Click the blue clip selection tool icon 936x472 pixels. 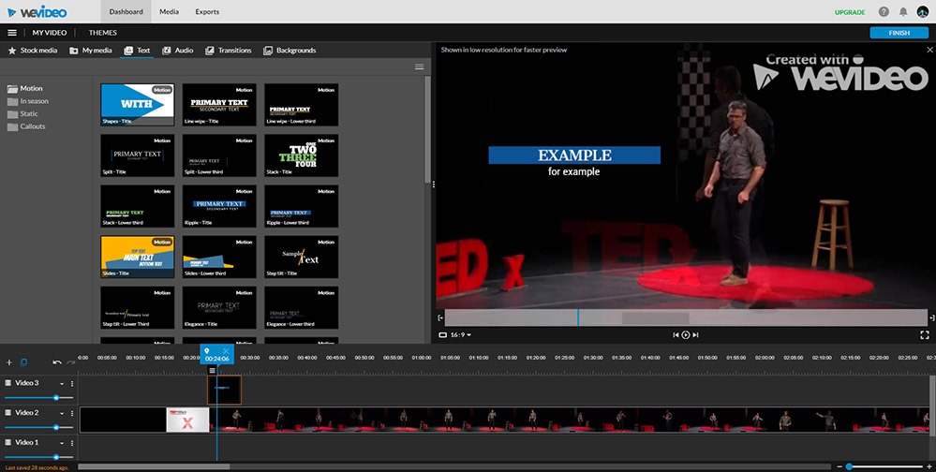(x=23, y=362)
